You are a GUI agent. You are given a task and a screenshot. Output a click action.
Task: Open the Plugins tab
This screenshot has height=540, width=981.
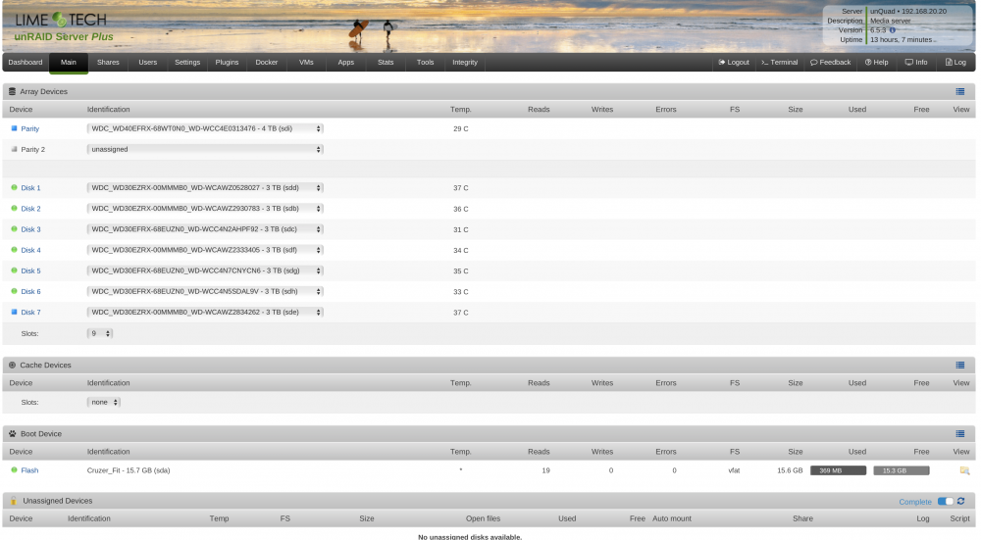(x=227, y=63)
